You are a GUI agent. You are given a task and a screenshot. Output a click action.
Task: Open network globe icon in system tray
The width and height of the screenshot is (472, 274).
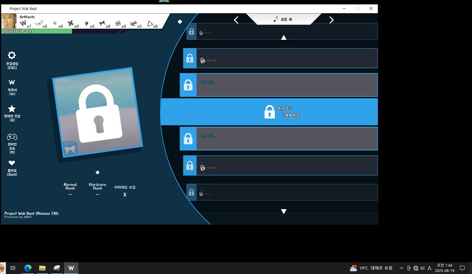(416, 268)
